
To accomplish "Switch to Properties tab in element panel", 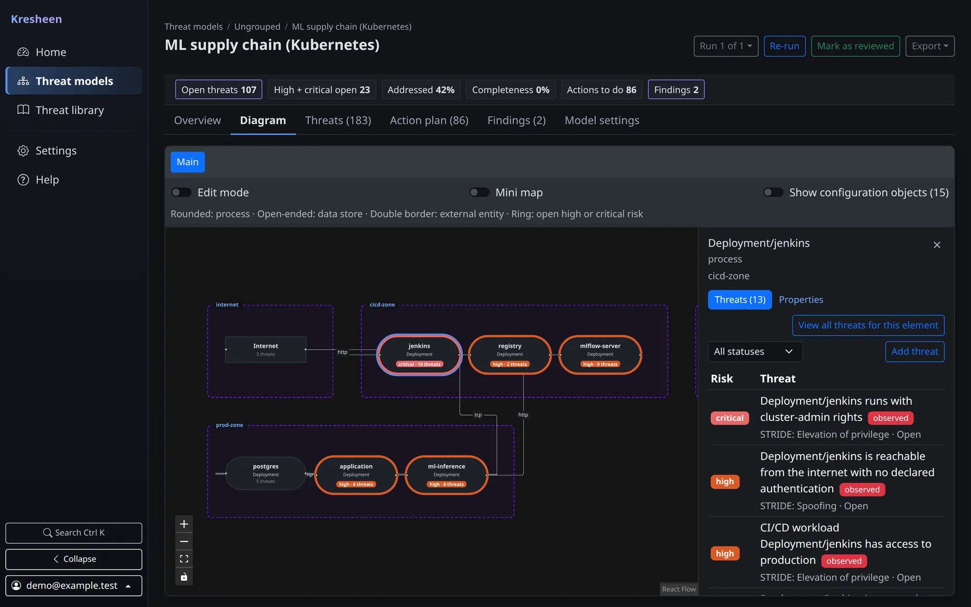I will [x=801, y=300].
